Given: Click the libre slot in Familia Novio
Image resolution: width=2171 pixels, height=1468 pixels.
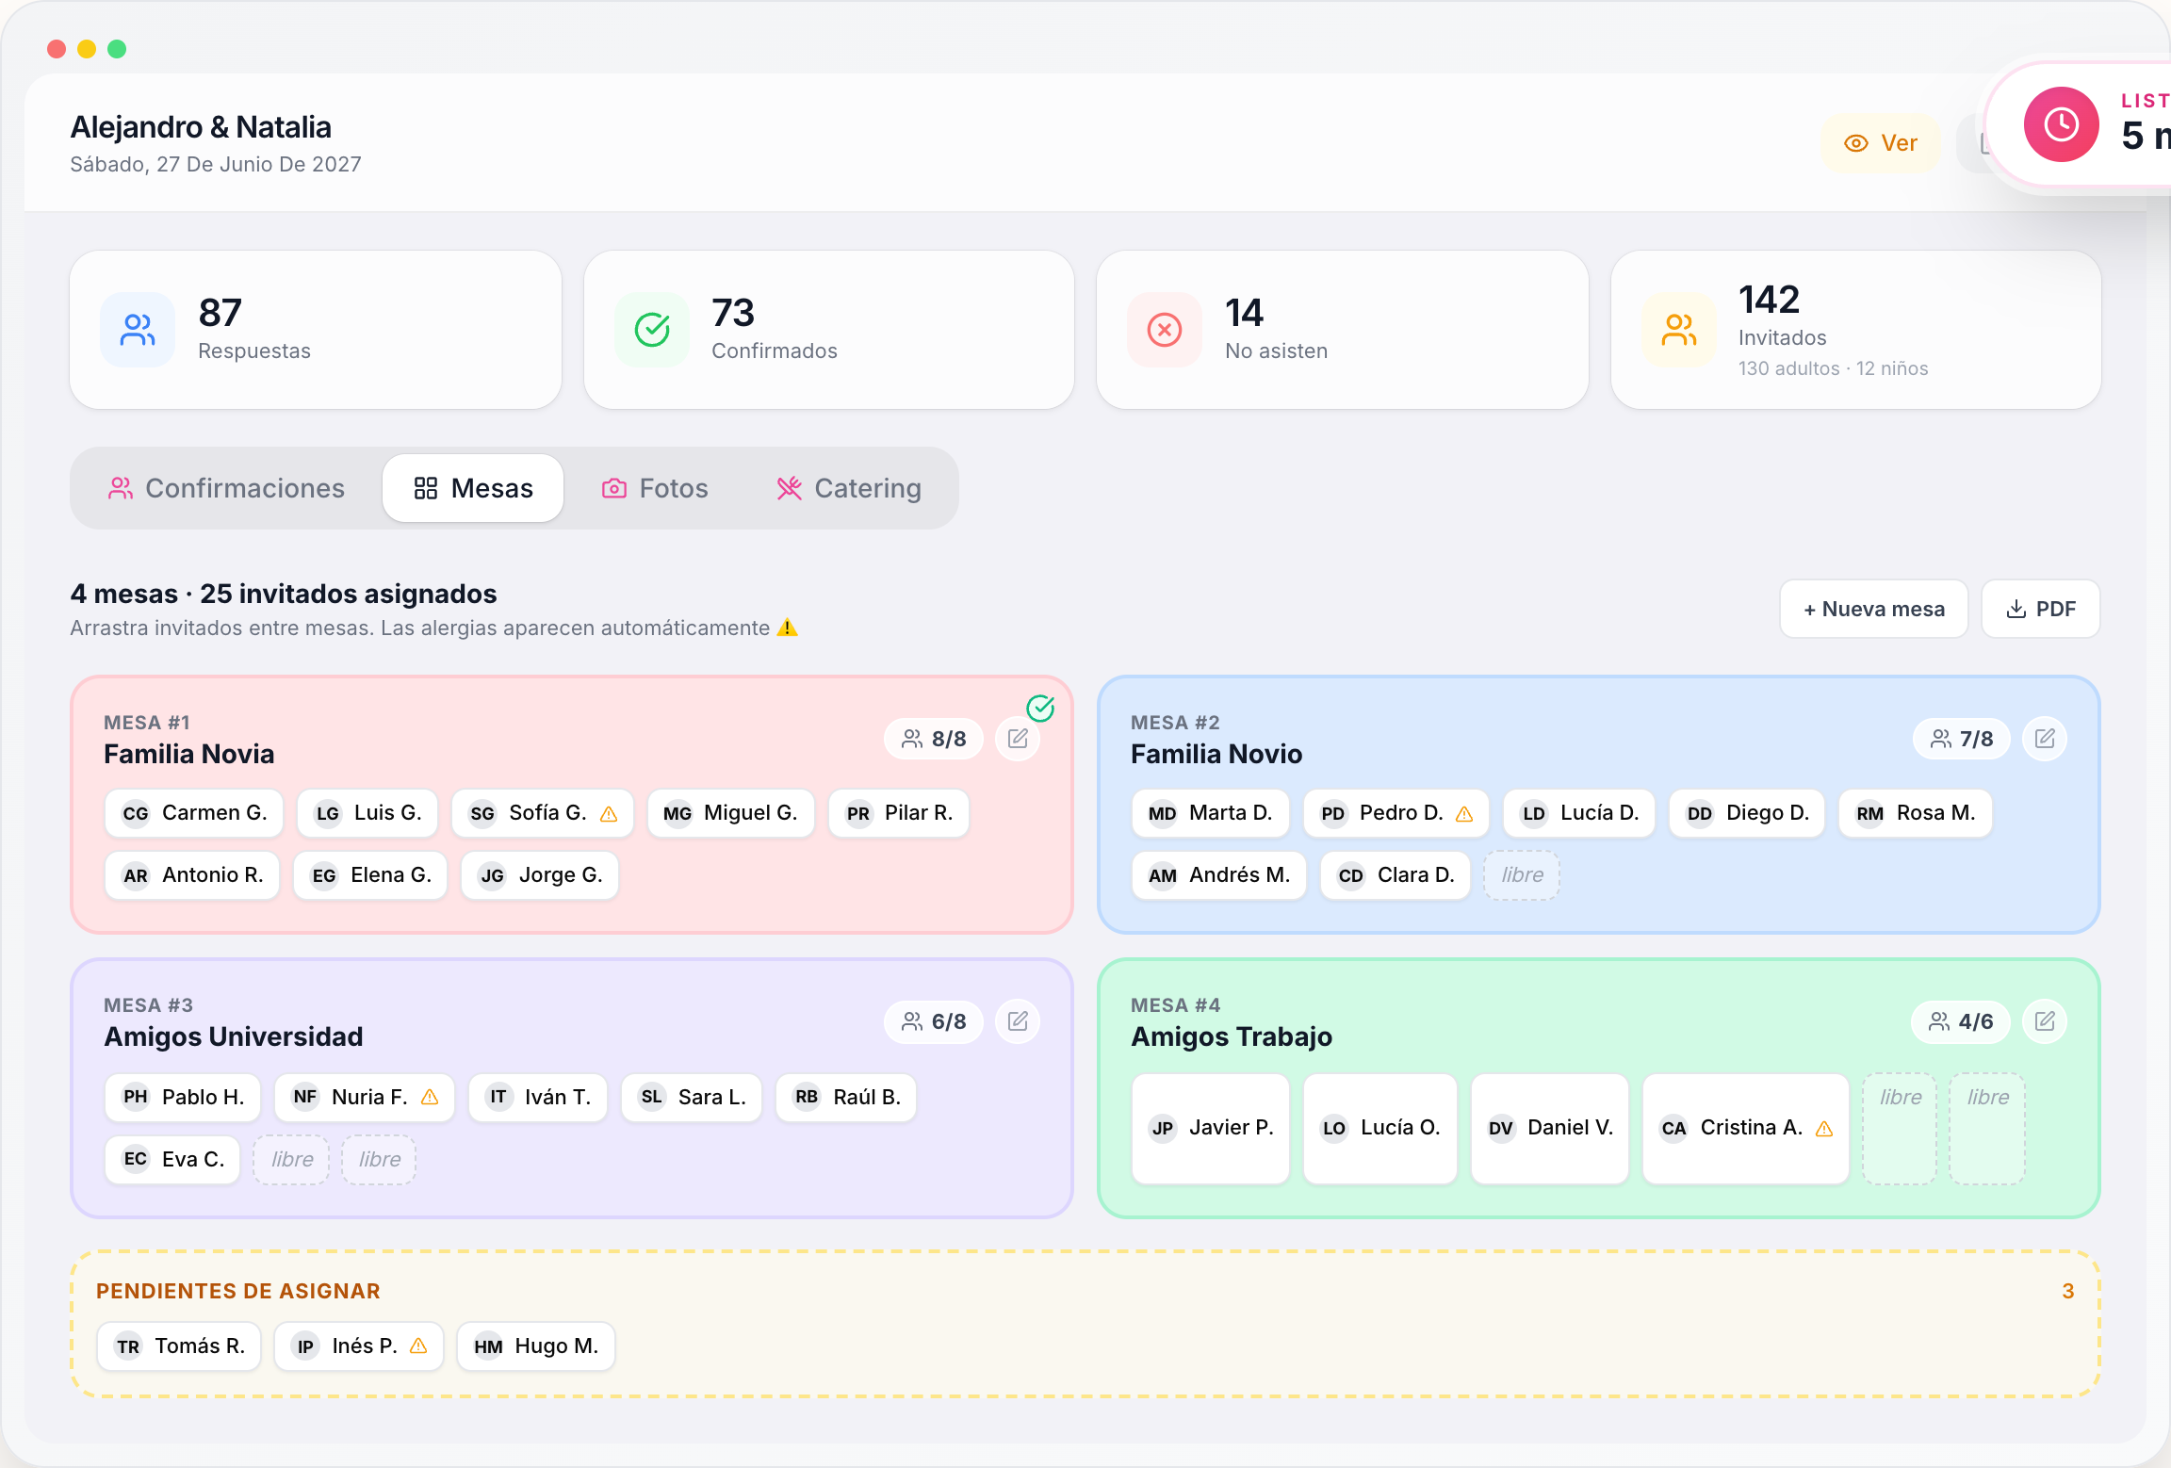Looking at the screenshot, I should 1522,875.
